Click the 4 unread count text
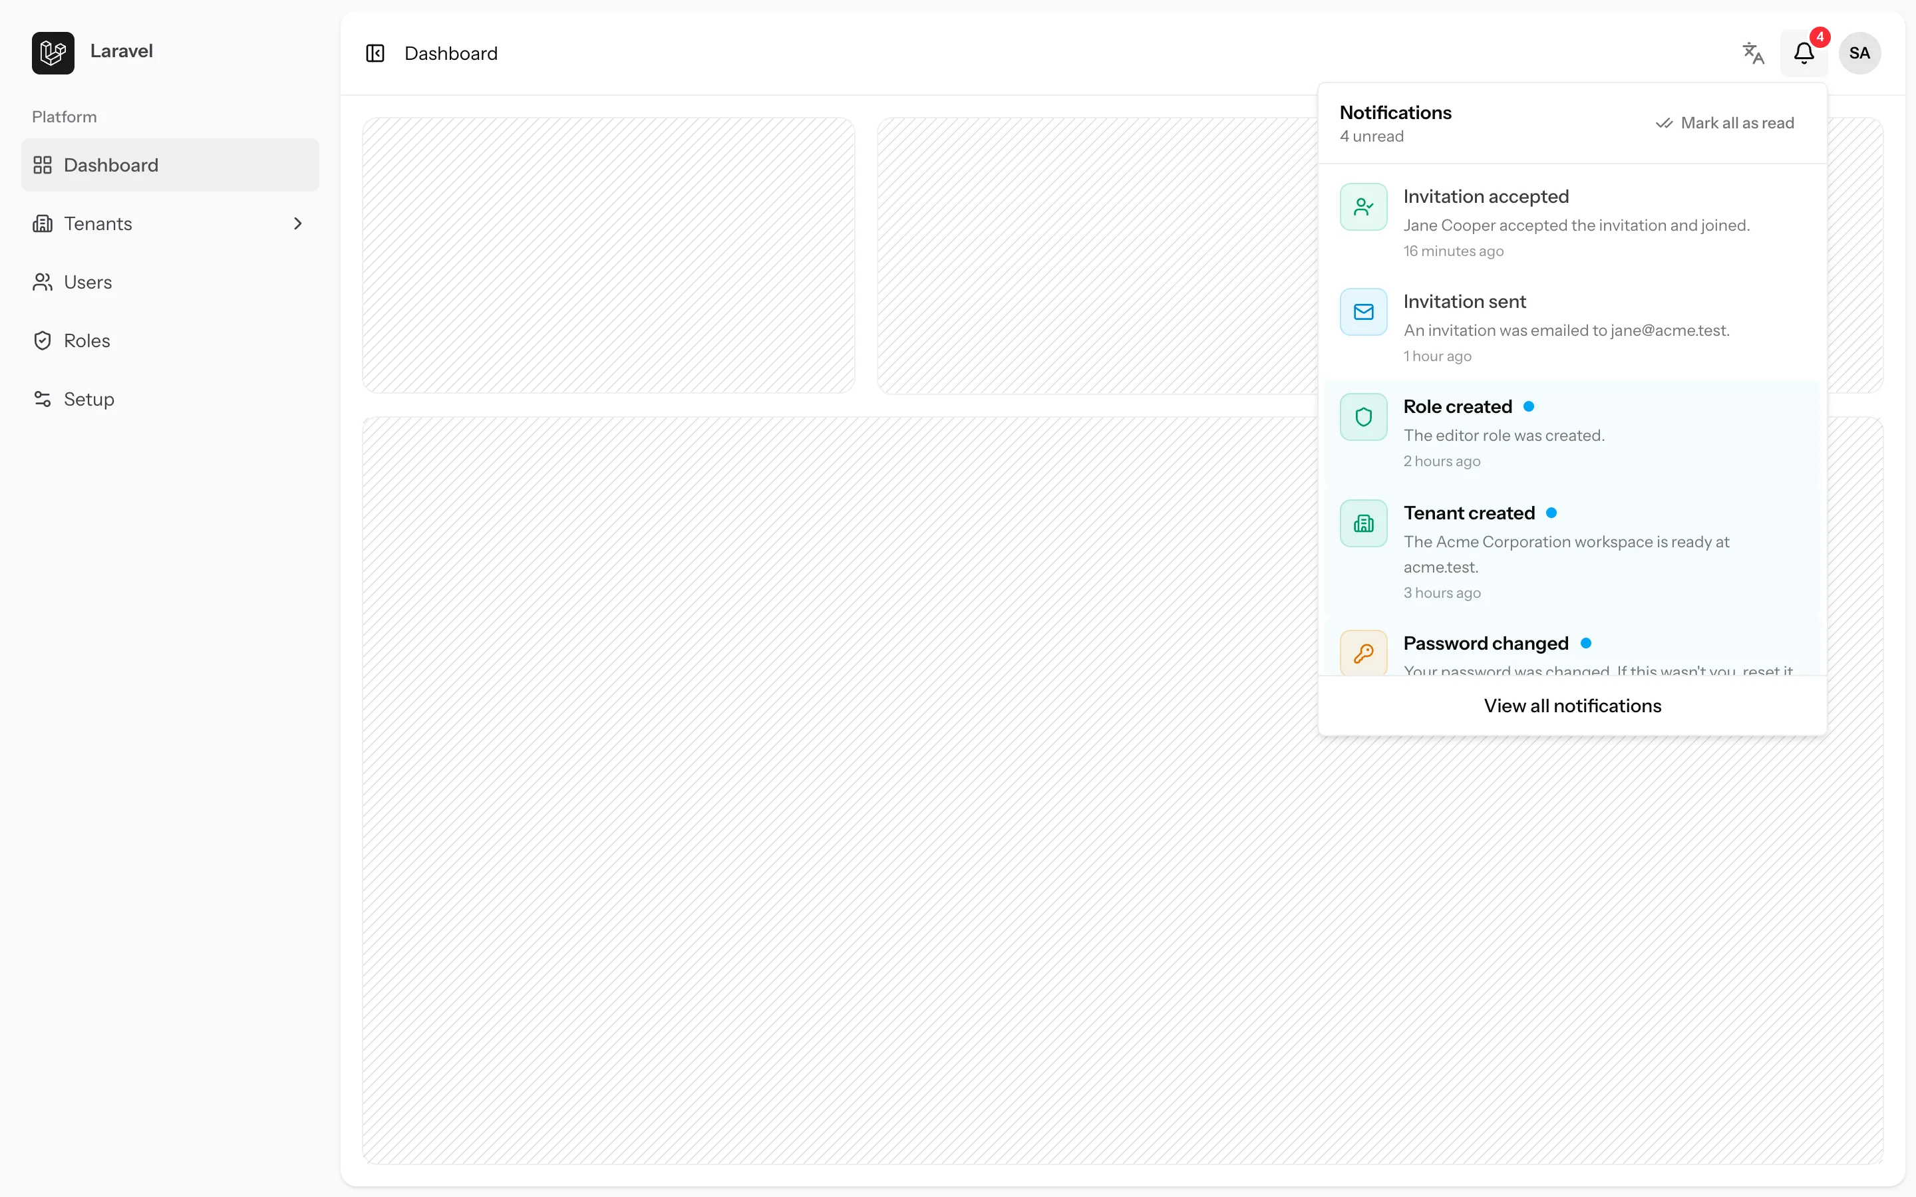This screenshot has height=1197, width=1916. coord(1371,136)
